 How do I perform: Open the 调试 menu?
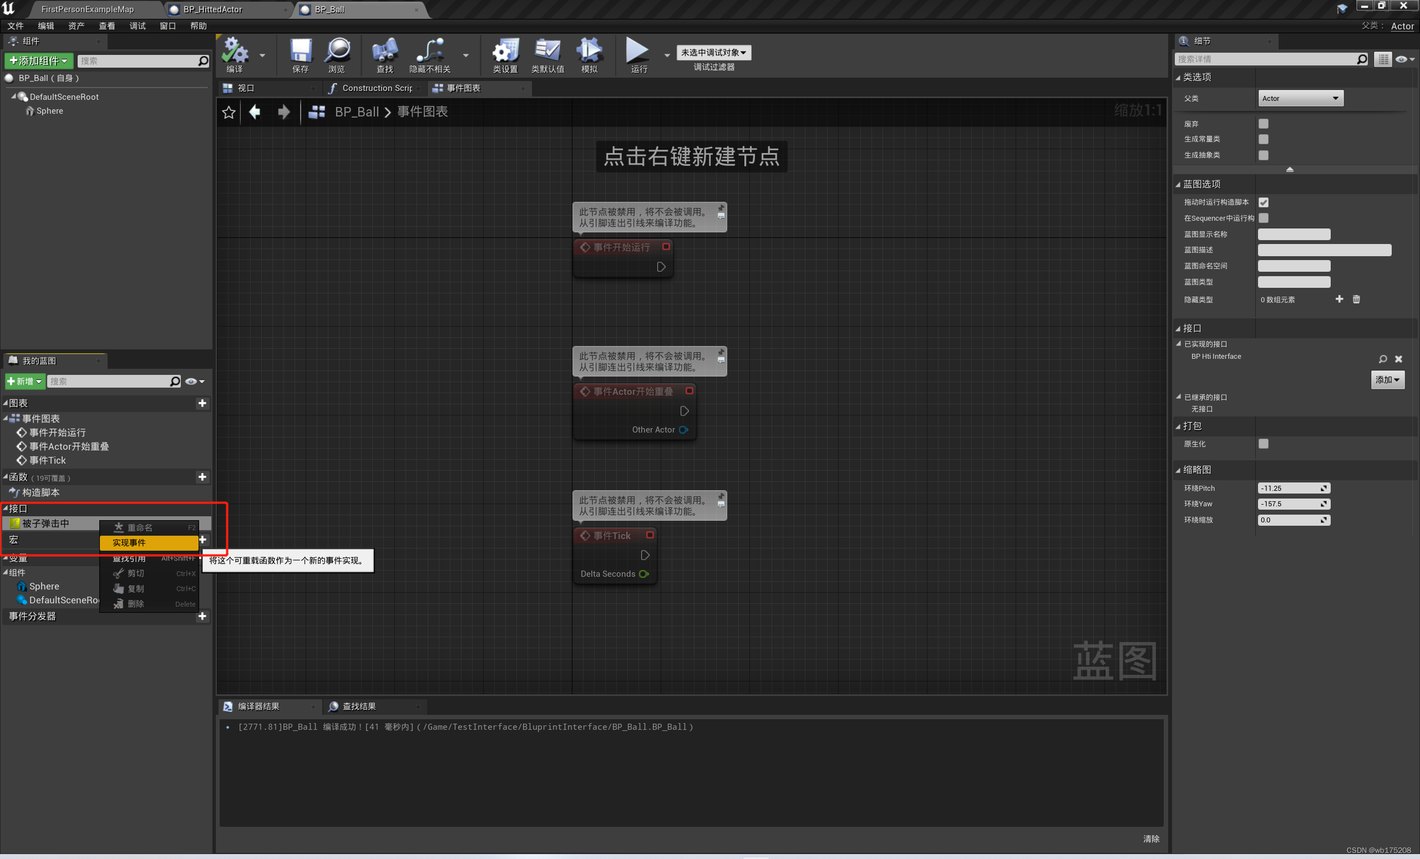click(138, 26)
